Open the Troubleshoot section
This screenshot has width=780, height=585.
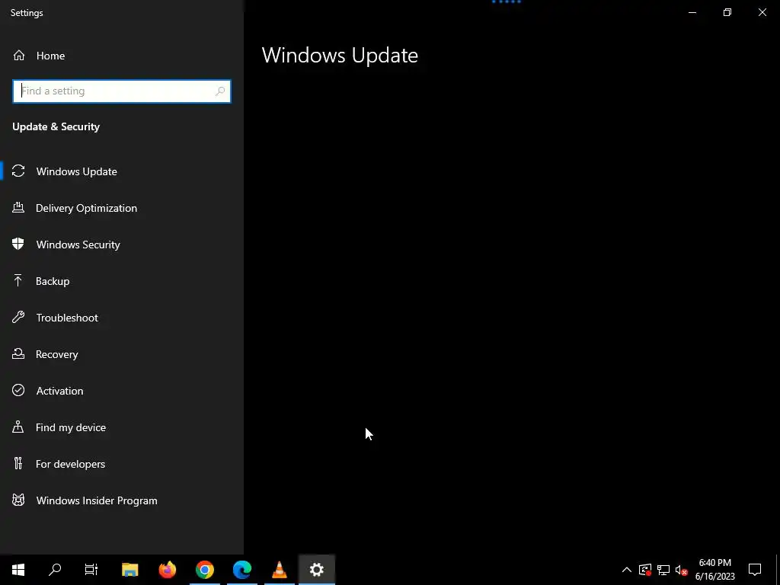[x=122, y=318]
